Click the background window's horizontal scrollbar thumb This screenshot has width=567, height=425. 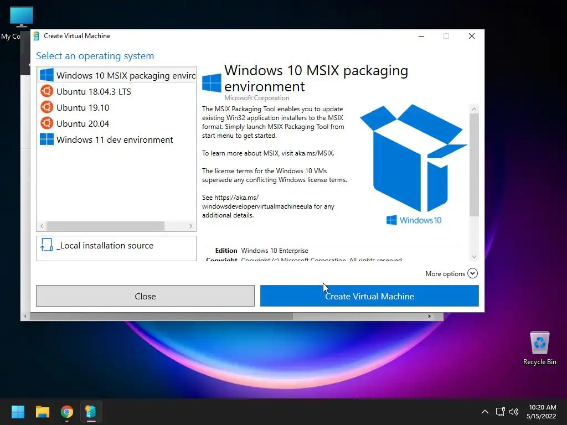click(x=161, y=316)
